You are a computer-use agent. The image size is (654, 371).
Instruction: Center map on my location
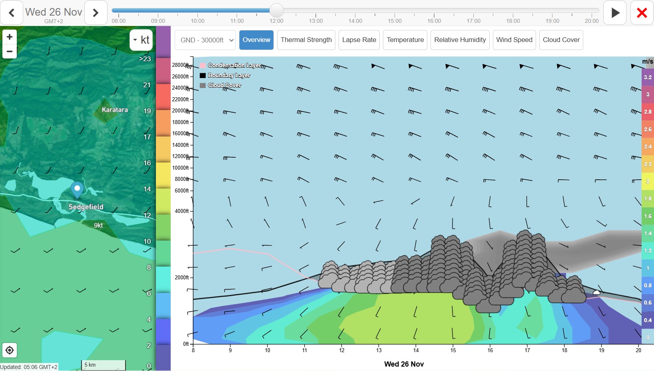(10, 351)
